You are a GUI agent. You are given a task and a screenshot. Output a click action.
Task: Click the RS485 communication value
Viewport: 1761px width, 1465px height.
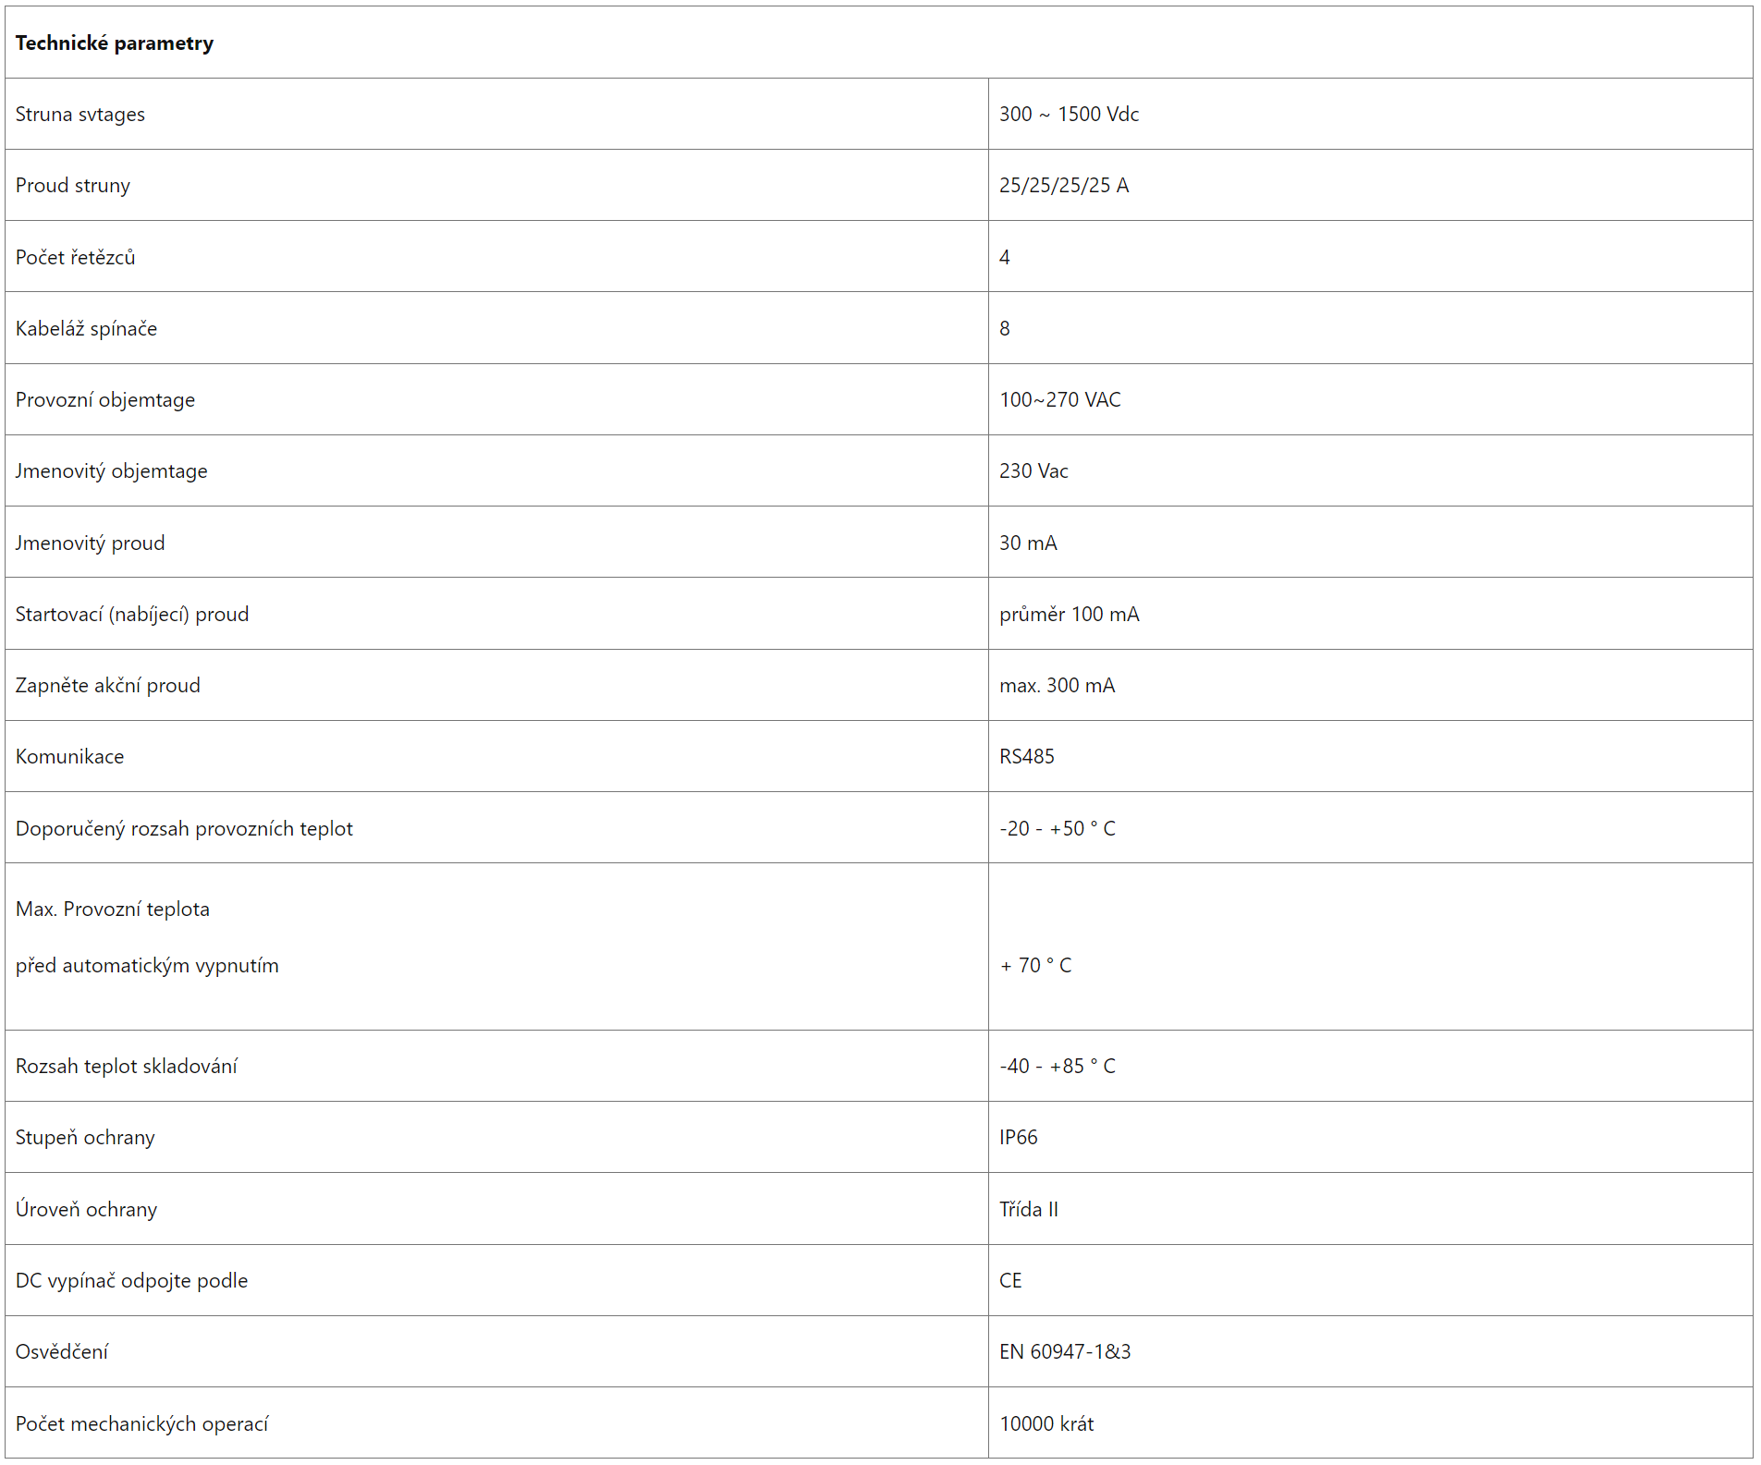(1026, 756)
